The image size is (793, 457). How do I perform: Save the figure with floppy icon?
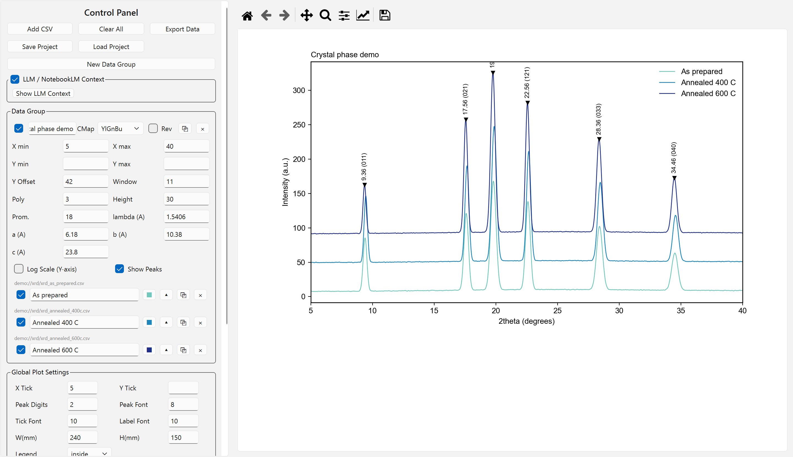385,15
